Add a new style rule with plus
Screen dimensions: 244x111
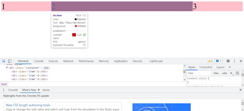tap(231, 73)
